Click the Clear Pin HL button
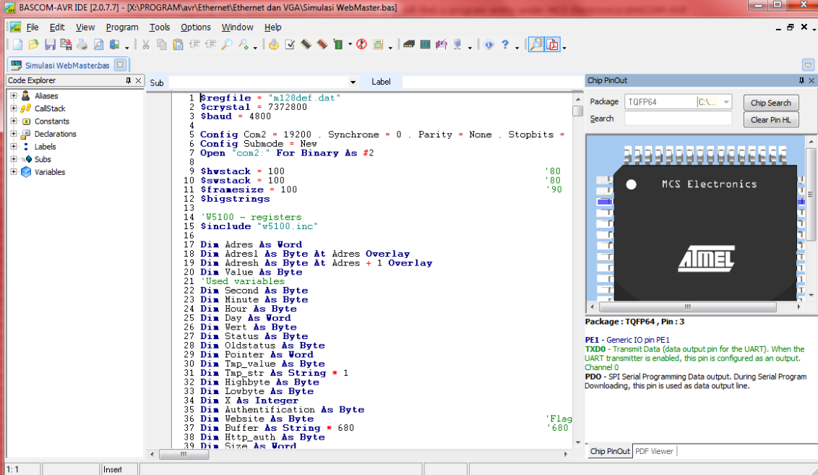 coord(770,120)
